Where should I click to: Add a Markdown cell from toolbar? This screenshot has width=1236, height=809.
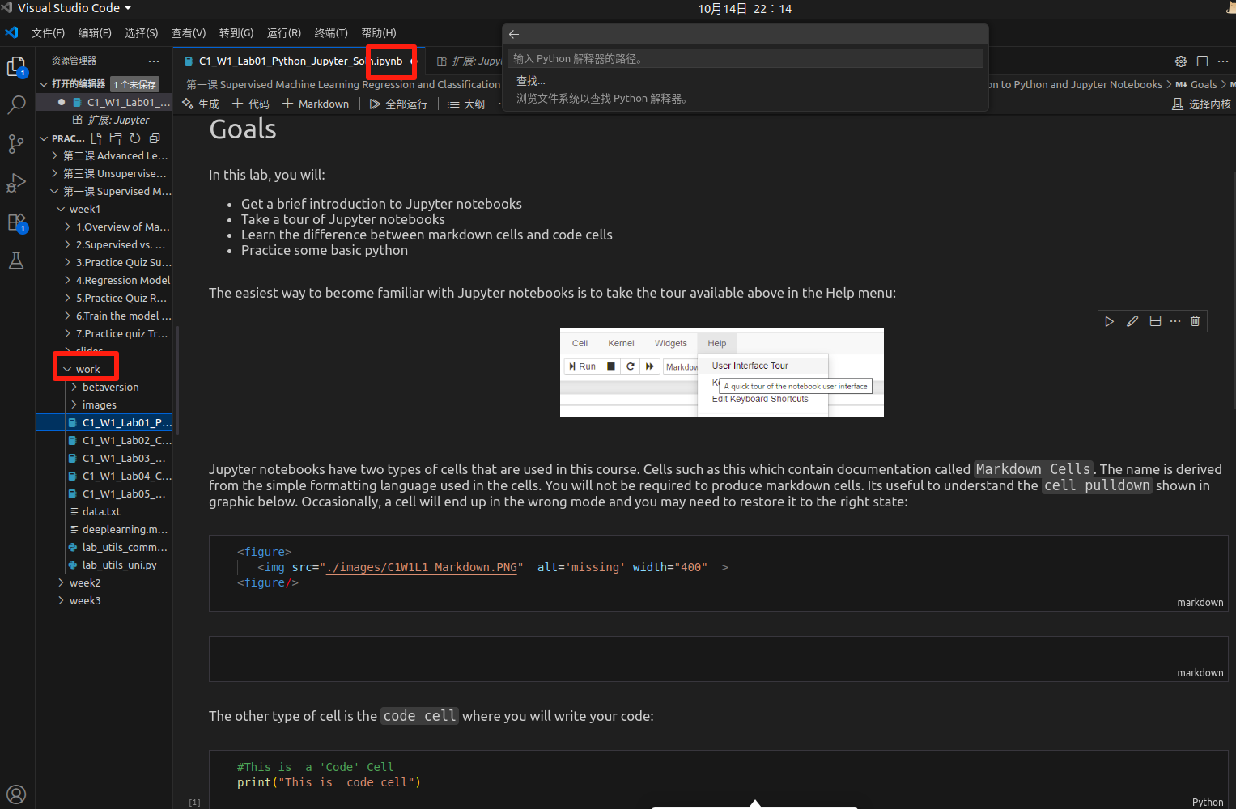(x=316, y=104)
